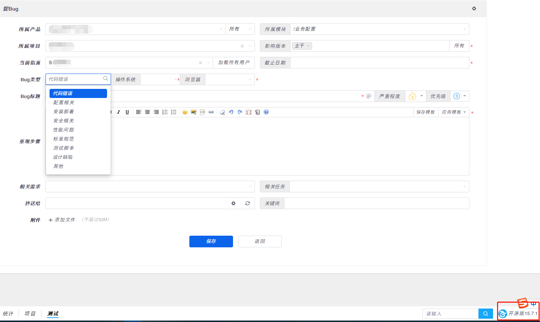Viewport: 540px width, 322px height.
Task: Focus the 关键词 input field
Action: [377, 203]
